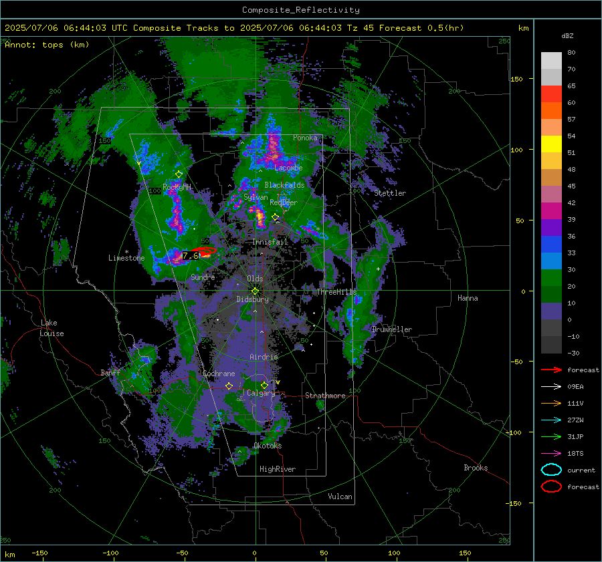Image resolution: width=602 pixels, height=562 pixels.
Task: Click the red storm ellipse beside 7.6
Action: click(x=204, y=252)
